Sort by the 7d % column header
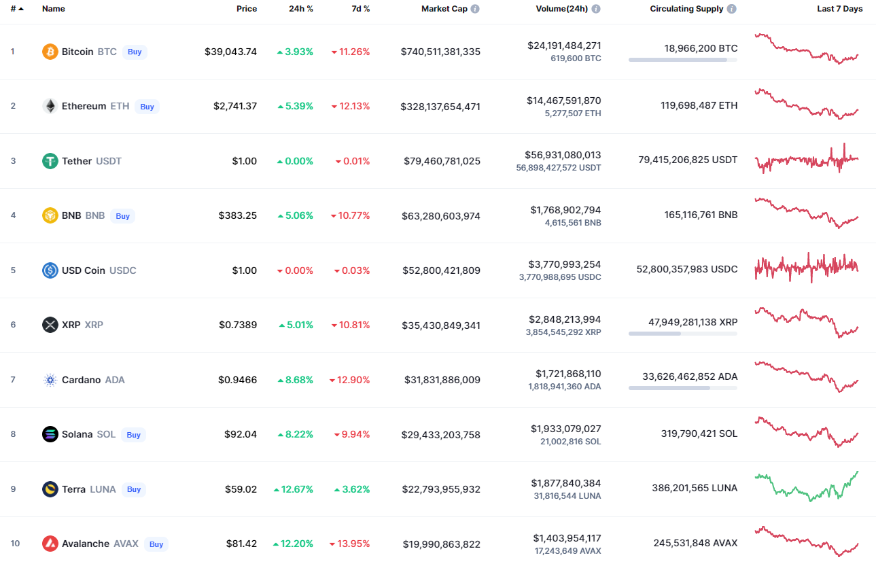Image resolution: width=876 pixels, height=566 pixels. [361, 9]
